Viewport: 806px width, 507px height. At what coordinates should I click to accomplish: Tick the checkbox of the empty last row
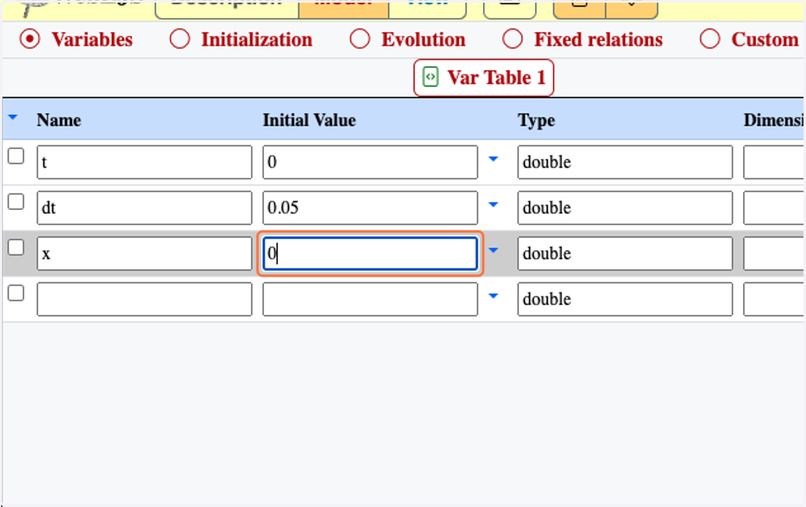click(15, 293)
